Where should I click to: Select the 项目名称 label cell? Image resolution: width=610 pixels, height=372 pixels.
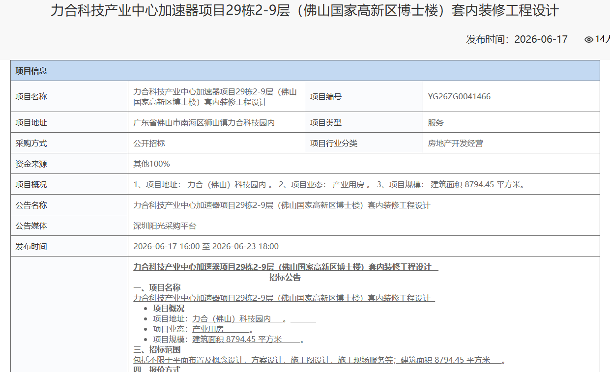(69, 97)
